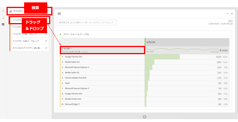Select the Mobile Safari 12.0 row
238x122 pixels.
102,62
